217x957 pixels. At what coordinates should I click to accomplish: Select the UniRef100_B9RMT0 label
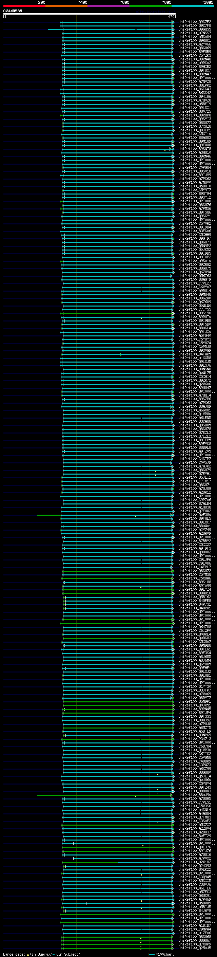(195, 317)
